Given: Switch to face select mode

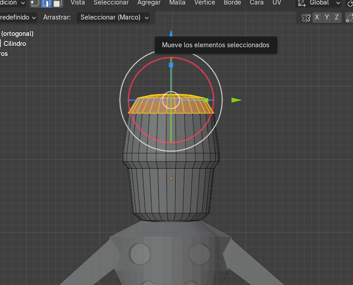Looking at the screenshot, I should (x=57, y=3).
